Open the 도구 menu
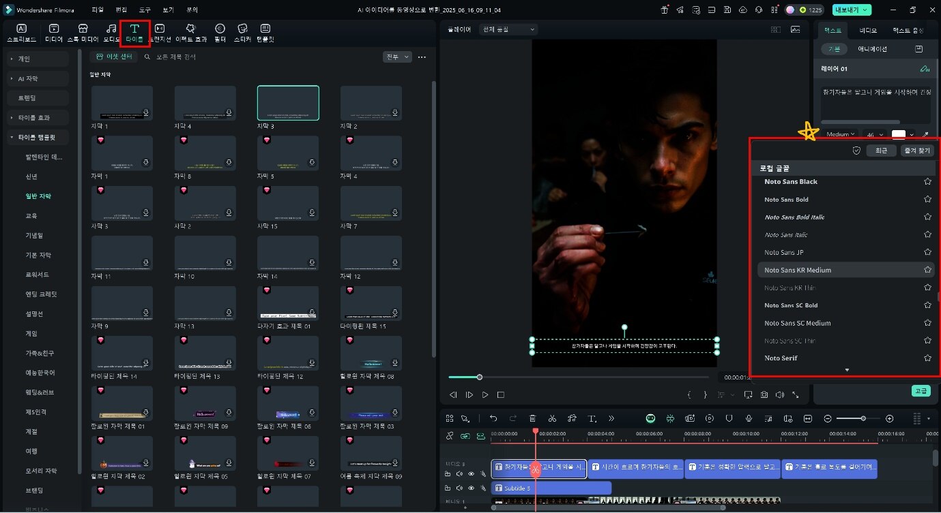The height and width of the screenshot is (513, 941). coord(144,10)
